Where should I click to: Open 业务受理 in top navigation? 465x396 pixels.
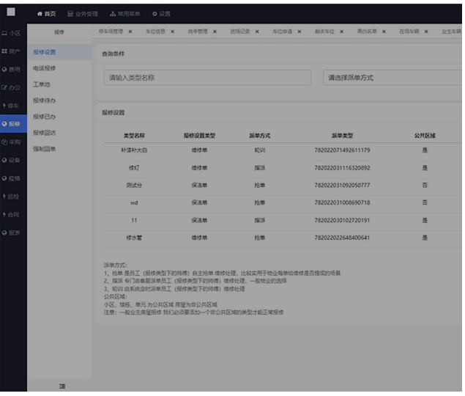83,14
